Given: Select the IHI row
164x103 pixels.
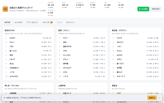Looking at the screenshot, I should tap(136, 47).
